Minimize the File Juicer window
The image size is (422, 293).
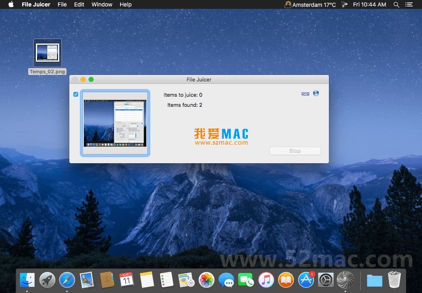pos(83,79)
